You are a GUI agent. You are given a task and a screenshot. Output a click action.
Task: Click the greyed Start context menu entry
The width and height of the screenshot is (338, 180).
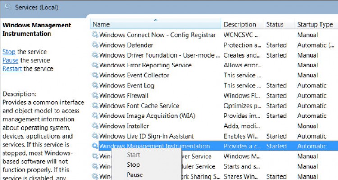(133, 155)
